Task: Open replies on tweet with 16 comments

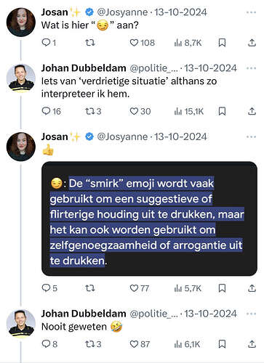Action: (51, 111)
